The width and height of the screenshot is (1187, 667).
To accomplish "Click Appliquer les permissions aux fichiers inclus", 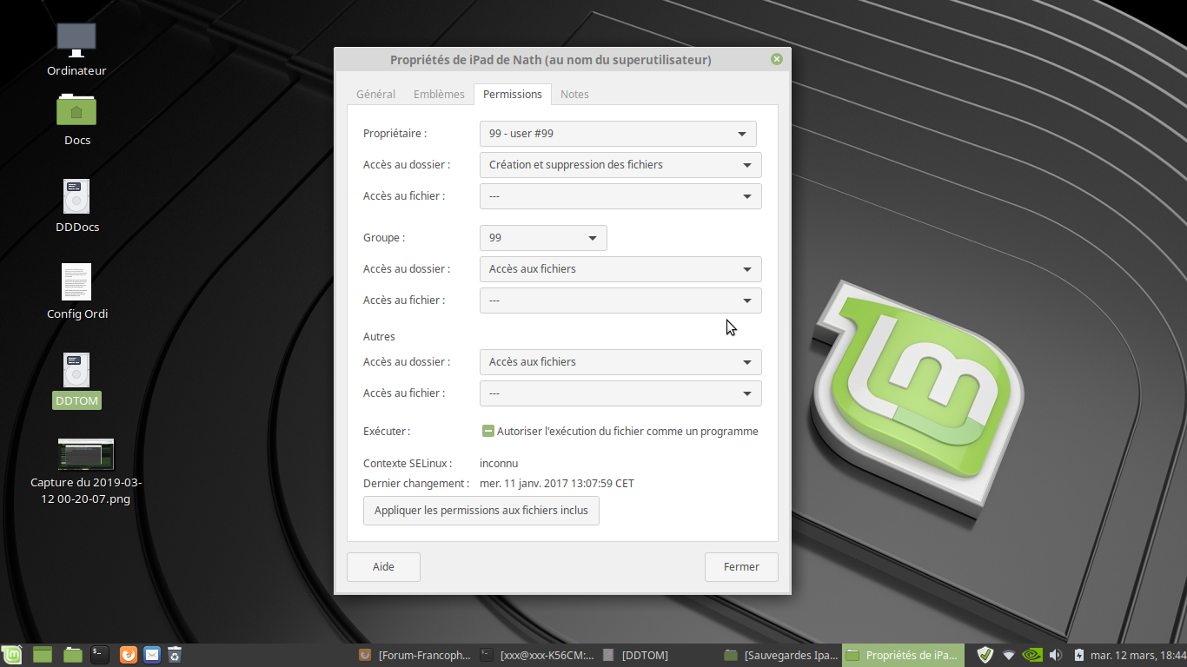I will pyautogui.click(x=481, y=511).
